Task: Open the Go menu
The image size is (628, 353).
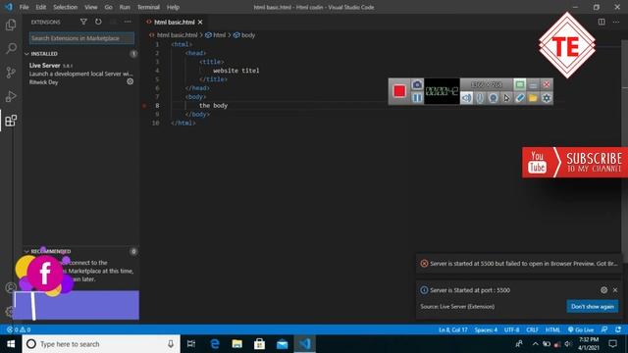Action: point(108,7)
